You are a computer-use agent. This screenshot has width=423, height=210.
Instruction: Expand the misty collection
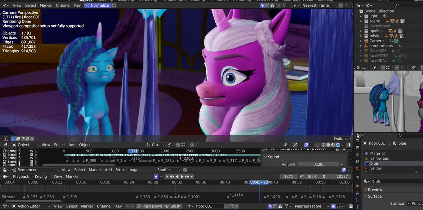pyautogui.click(x=361, y=36)
